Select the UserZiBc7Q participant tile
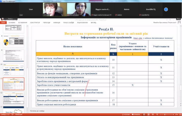 tap(151, 9)
